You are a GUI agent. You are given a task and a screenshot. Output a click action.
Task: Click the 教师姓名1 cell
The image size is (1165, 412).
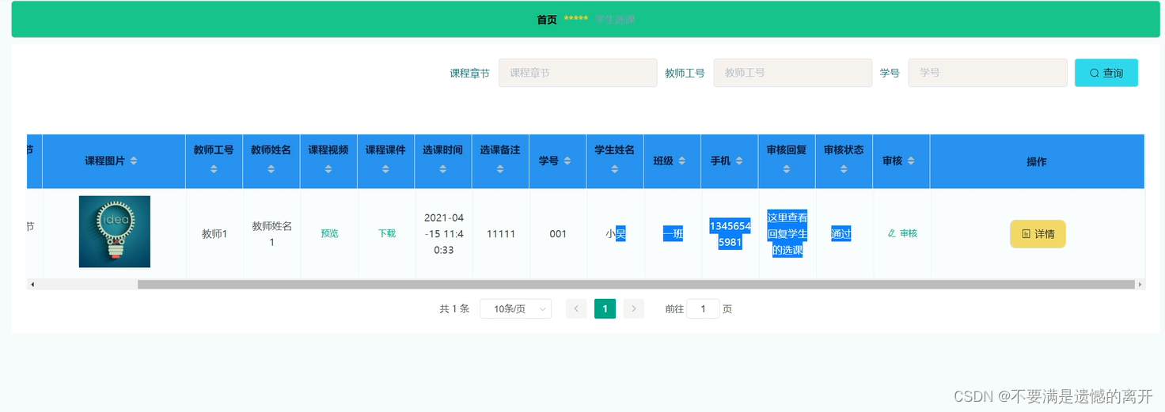(x=272, y=234)
